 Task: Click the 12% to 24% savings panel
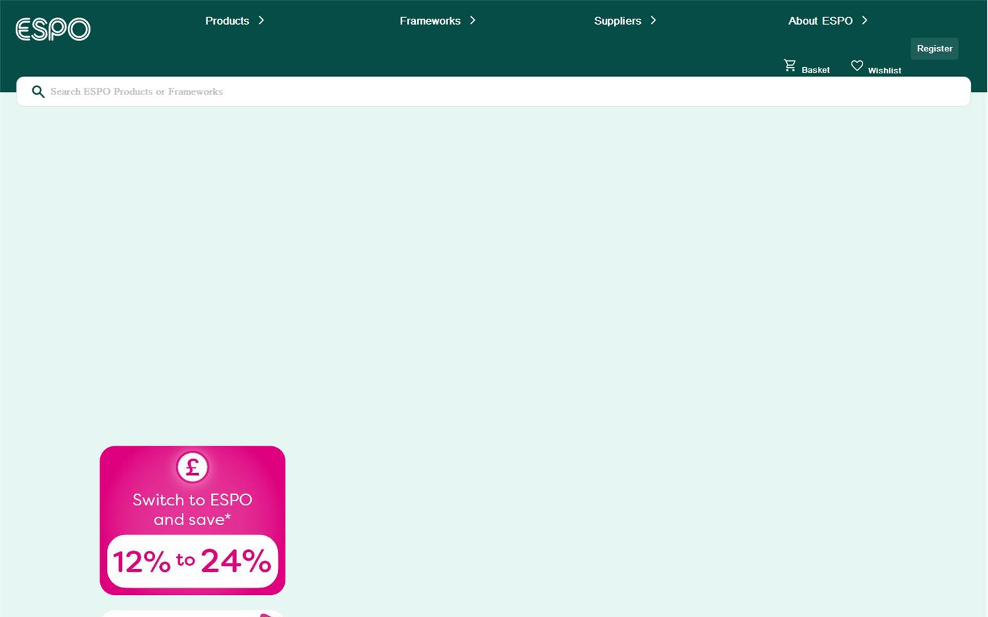click(192, 561)
